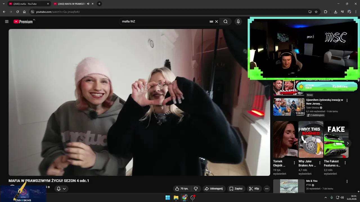Install app icon in address bar

pos(310,12)
